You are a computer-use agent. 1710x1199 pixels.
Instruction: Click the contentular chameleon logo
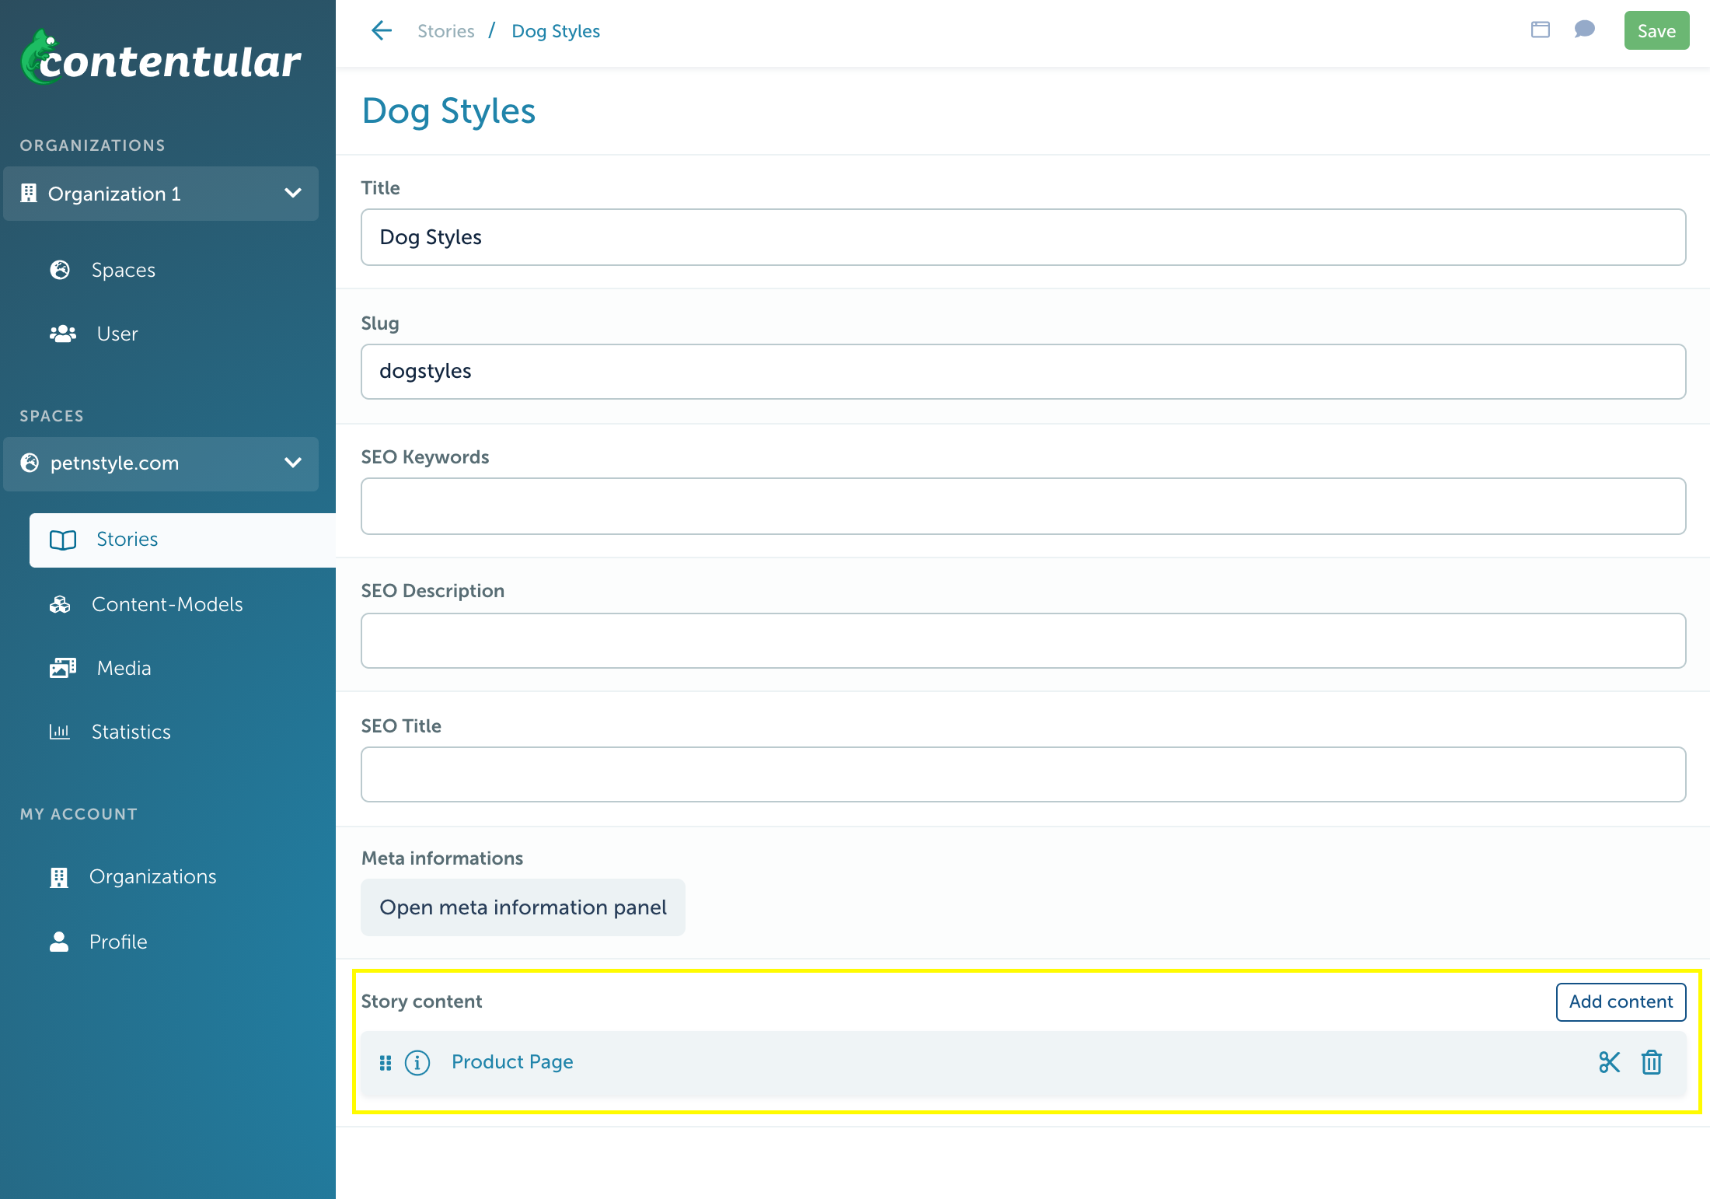(x=160, y=58)
